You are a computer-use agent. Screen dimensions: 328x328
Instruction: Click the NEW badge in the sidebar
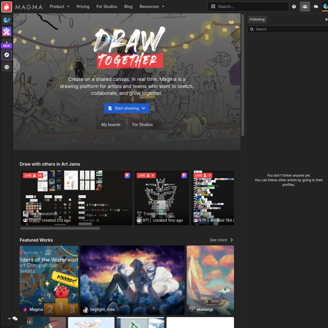[x=7, y=46]
